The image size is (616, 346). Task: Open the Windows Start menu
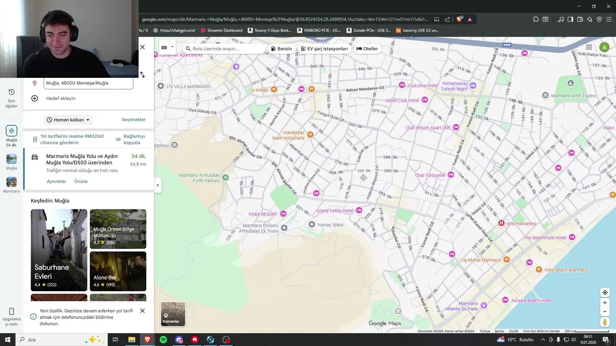8,340
